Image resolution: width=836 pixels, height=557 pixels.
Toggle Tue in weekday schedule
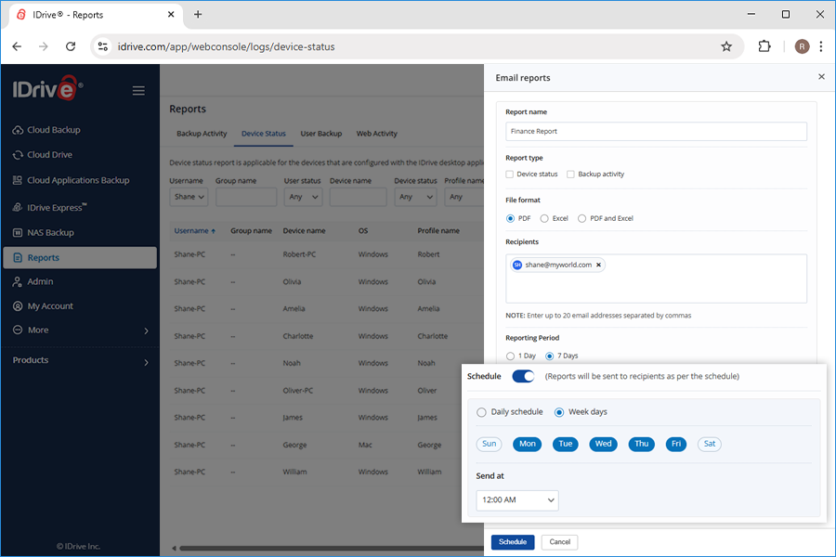coord(565,444)
